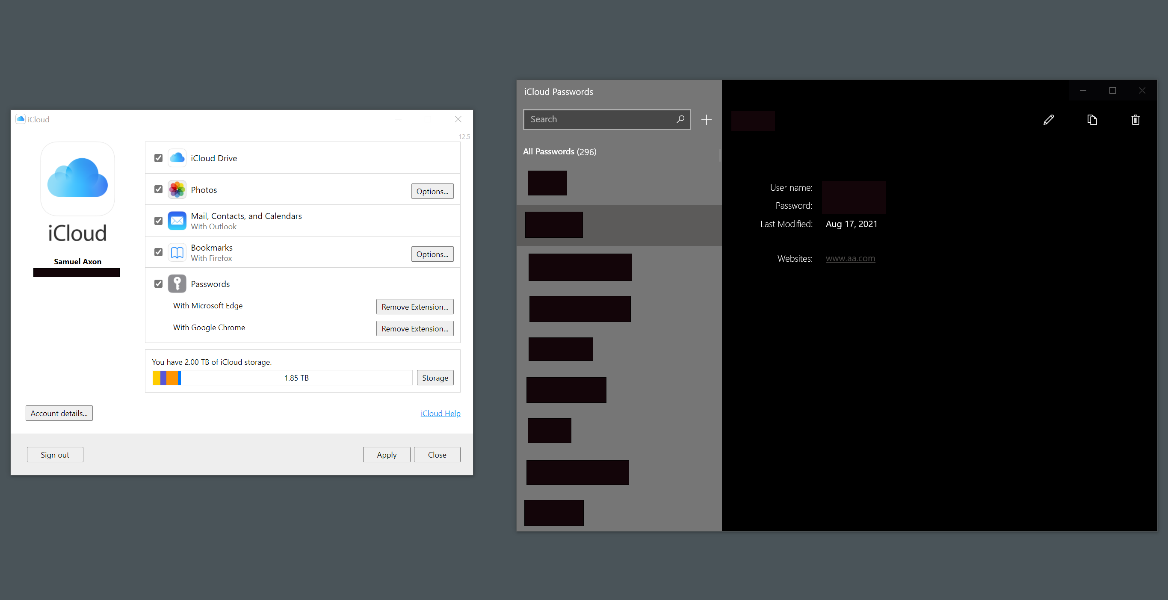Open Bookmarks Options dropdown

(432, 253)
